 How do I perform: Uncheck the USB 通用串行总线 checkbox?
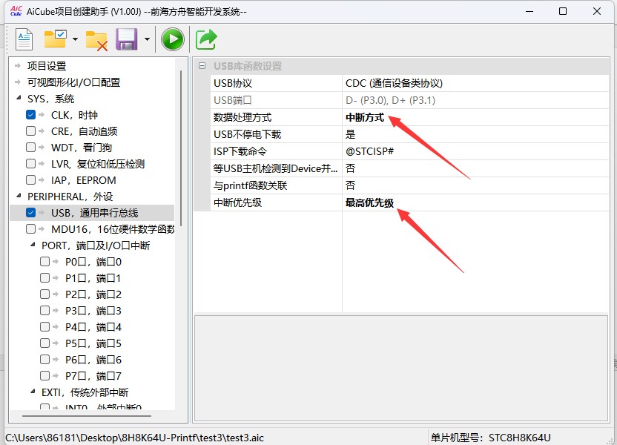[x=30, y=213]
